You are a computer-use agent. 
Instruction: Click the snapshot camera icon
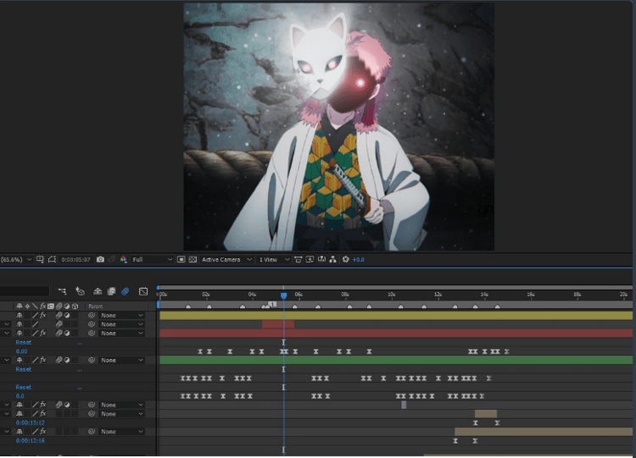tap(100, 260)
